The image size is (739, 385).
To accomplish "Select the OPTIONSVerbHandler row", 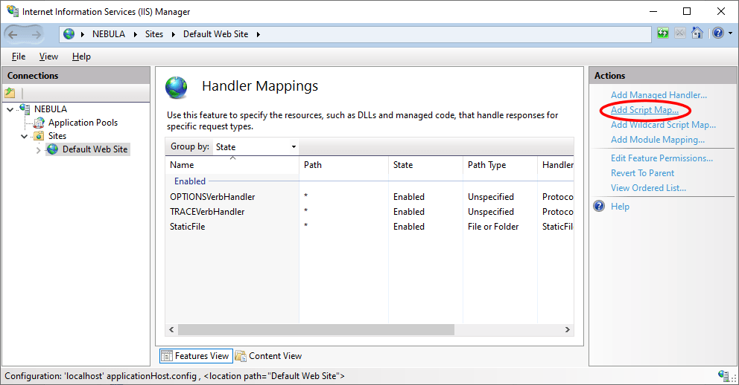I will (370, 197).
